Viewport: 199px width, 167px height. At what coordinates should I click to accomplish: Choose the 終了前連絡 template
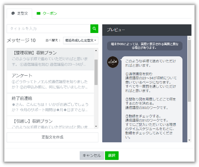tap(50, 104)
